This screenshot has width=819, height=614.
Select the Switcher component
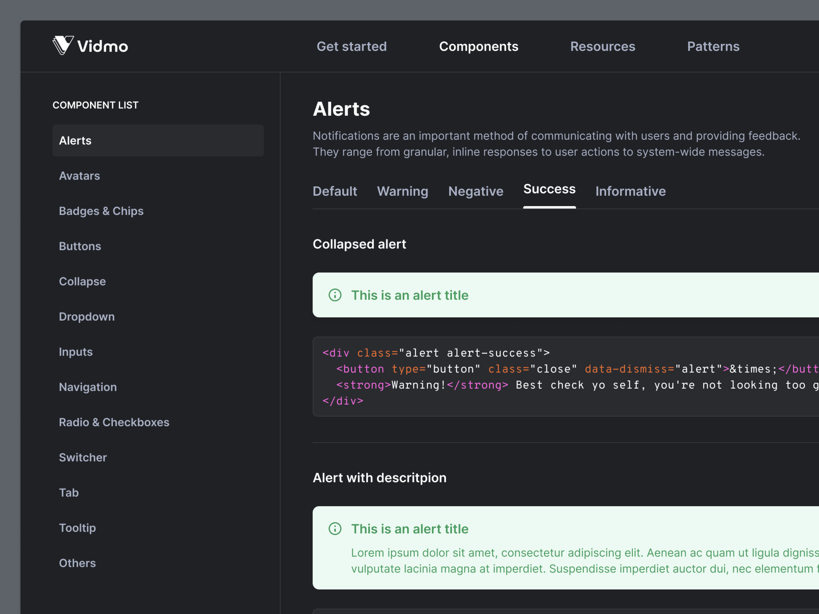83,457
